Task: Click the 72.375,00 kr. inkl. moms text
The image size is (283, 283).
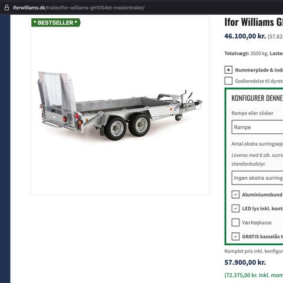Action: click(x=254, y=275)
